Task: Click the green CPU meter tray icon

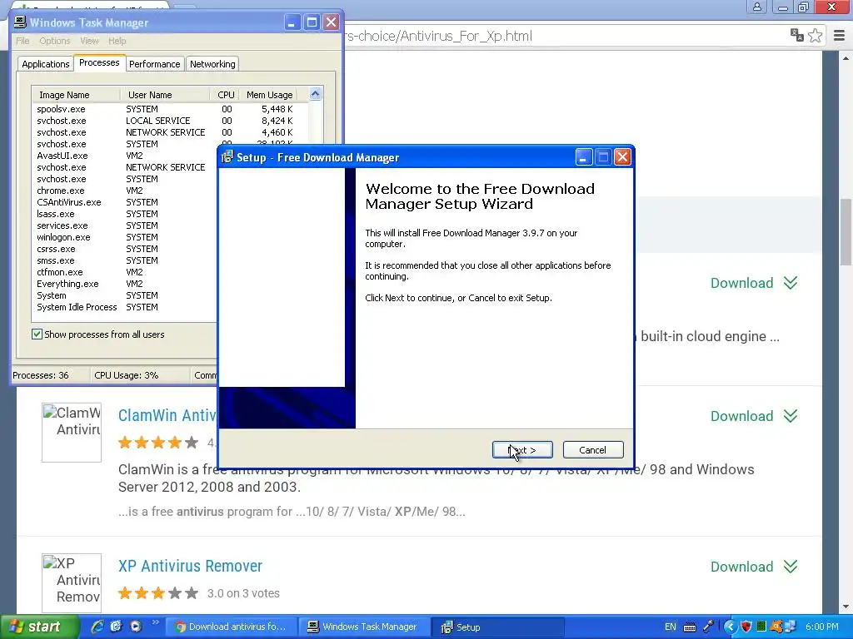Action: tap(761, 627)
